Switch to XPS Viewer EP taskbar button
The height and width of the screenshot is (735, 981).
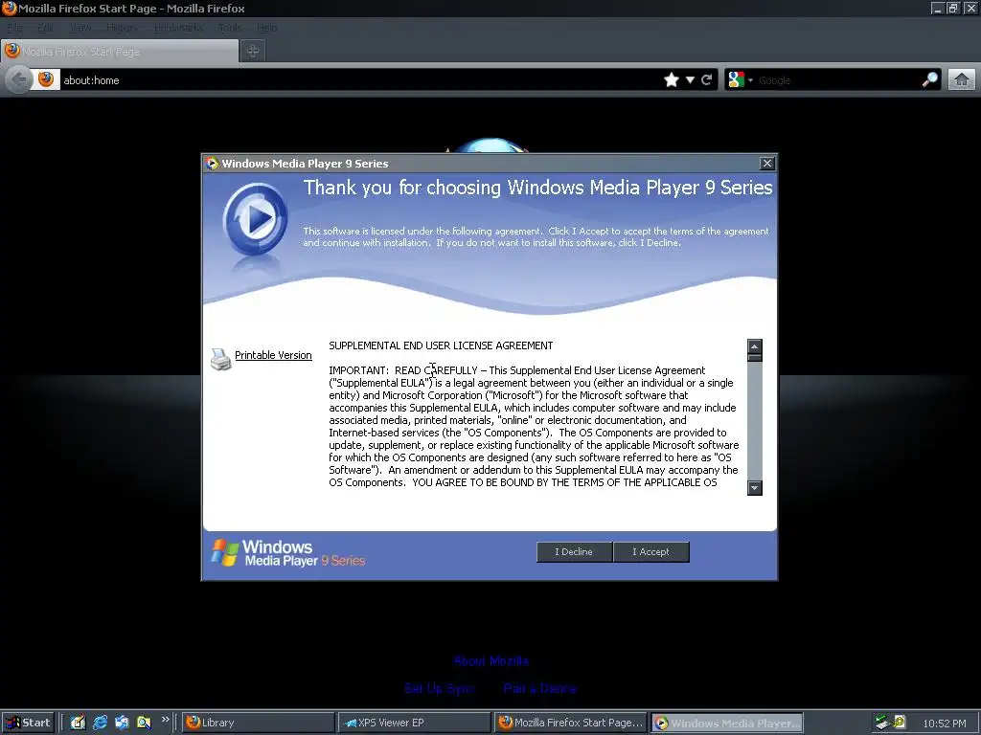[x=414, y=723]
